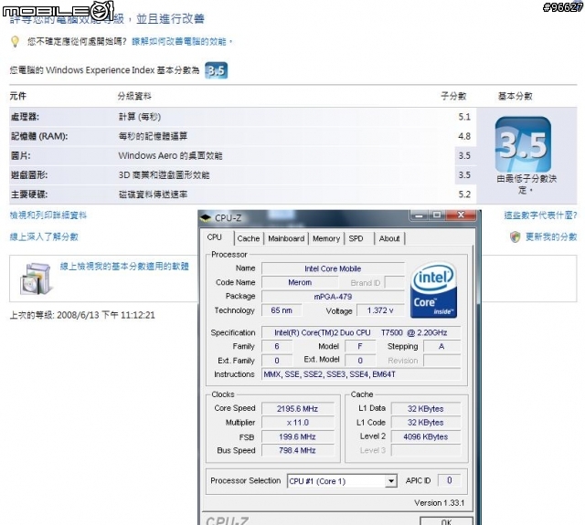
Task: Click the Voltage value 1.372 v
Action: [x=380, y=310]
